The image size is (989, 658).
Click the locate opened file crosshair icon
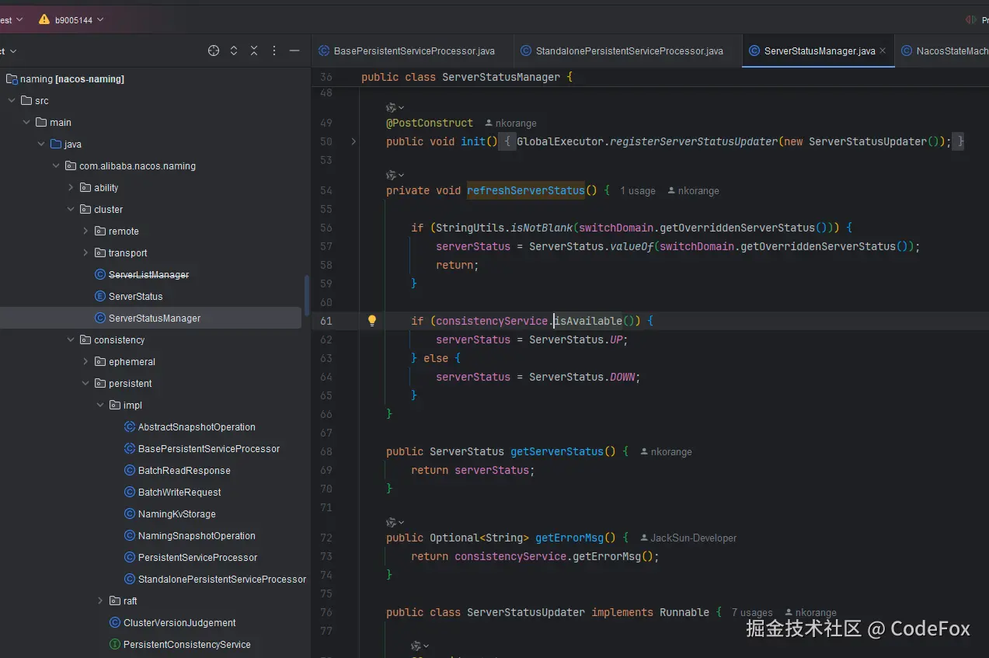tap(214, 50)
